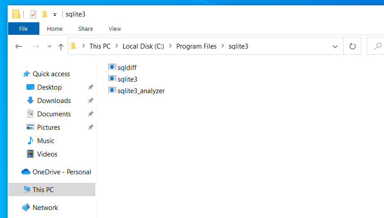
Task: Navigate to This PC in address bar
Action: 100,46
